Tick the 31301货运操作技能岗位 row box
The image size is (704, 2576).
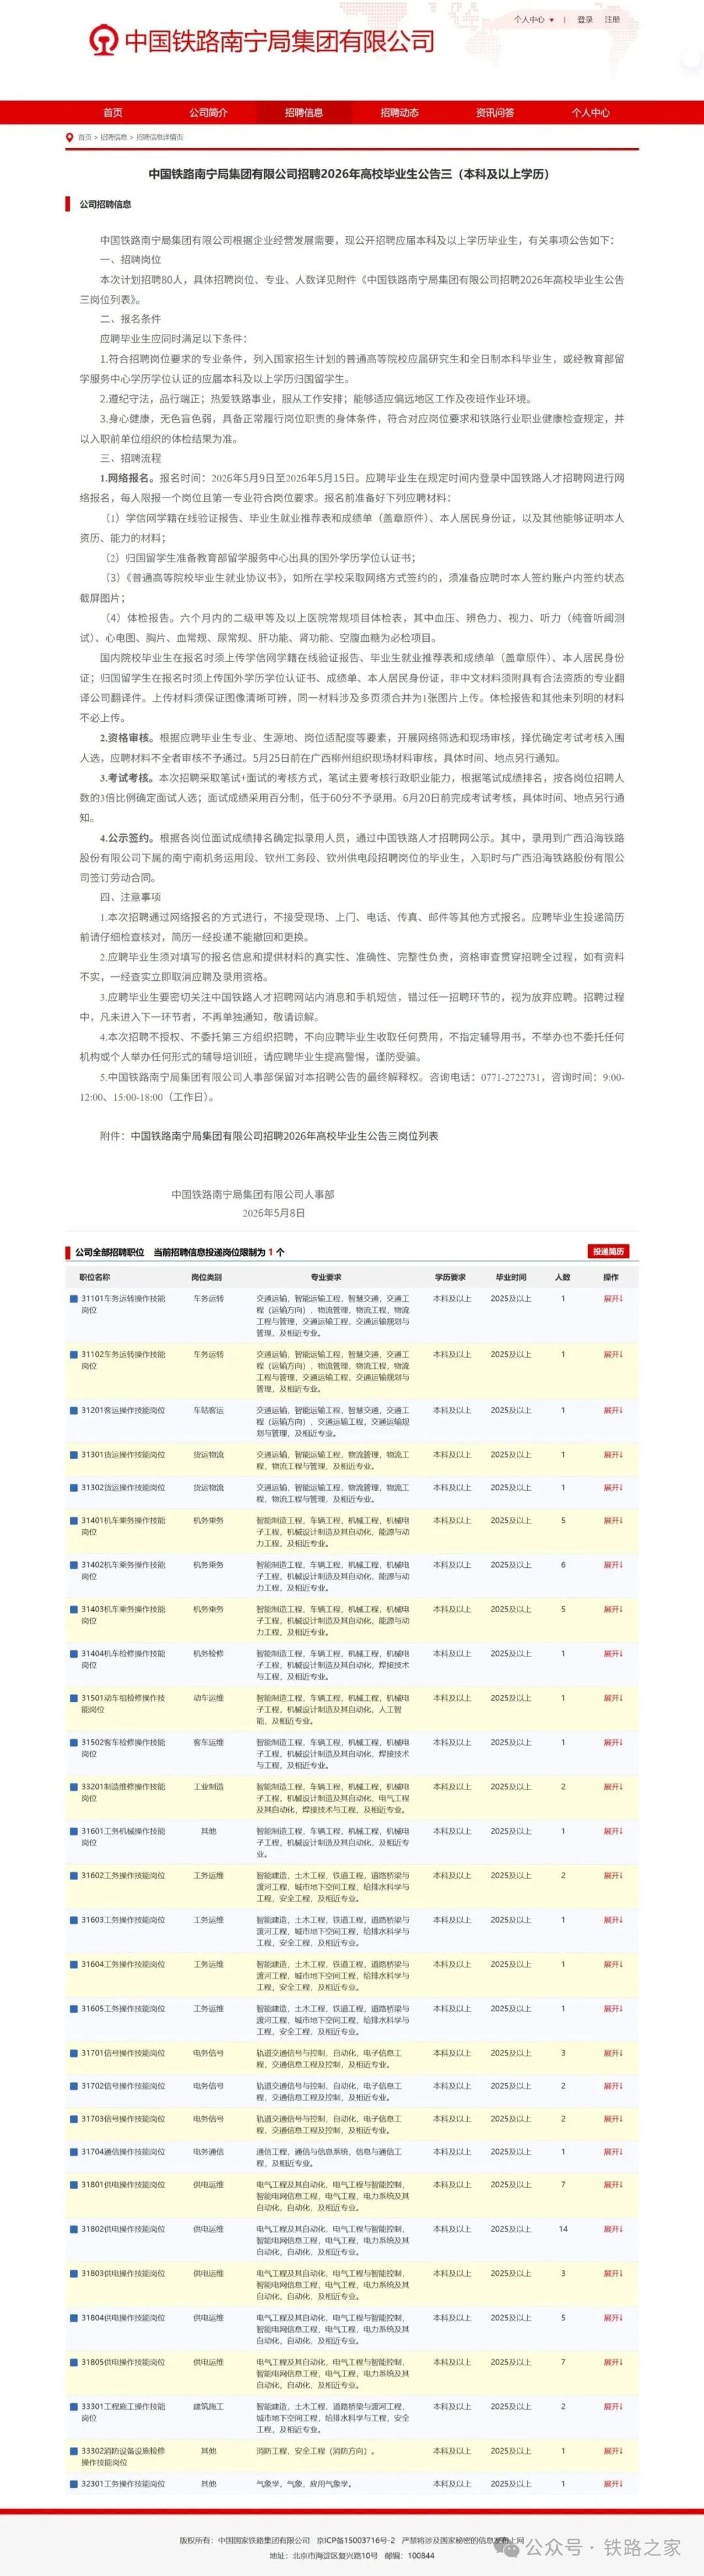pos(73,1454)
